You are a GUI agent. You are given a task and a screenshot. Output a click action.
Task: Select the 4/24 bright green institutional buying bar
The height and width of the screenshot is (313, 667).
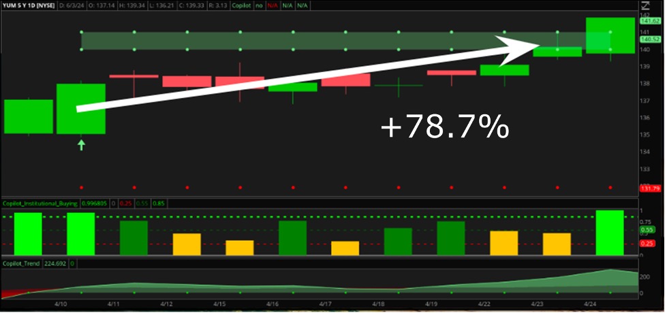click(610, 233)
